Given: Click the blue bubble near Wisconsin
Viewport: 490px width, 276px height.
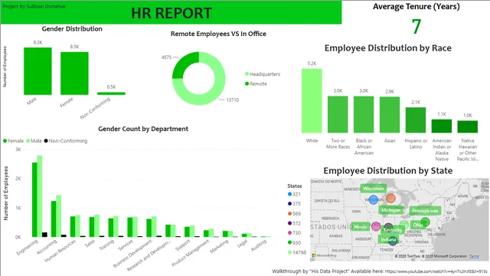Looking at the screenshot, I should coord(373,199).
